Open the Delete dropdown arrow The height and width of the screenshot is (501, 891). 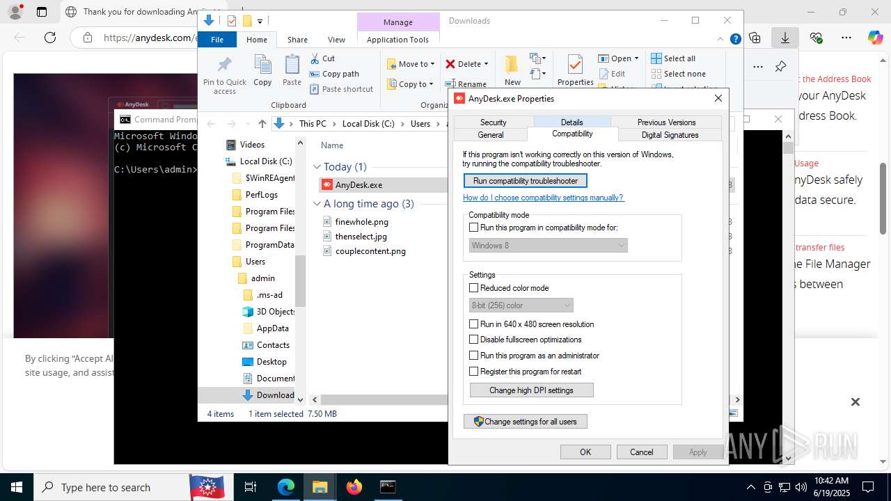(x=486, y=64)
